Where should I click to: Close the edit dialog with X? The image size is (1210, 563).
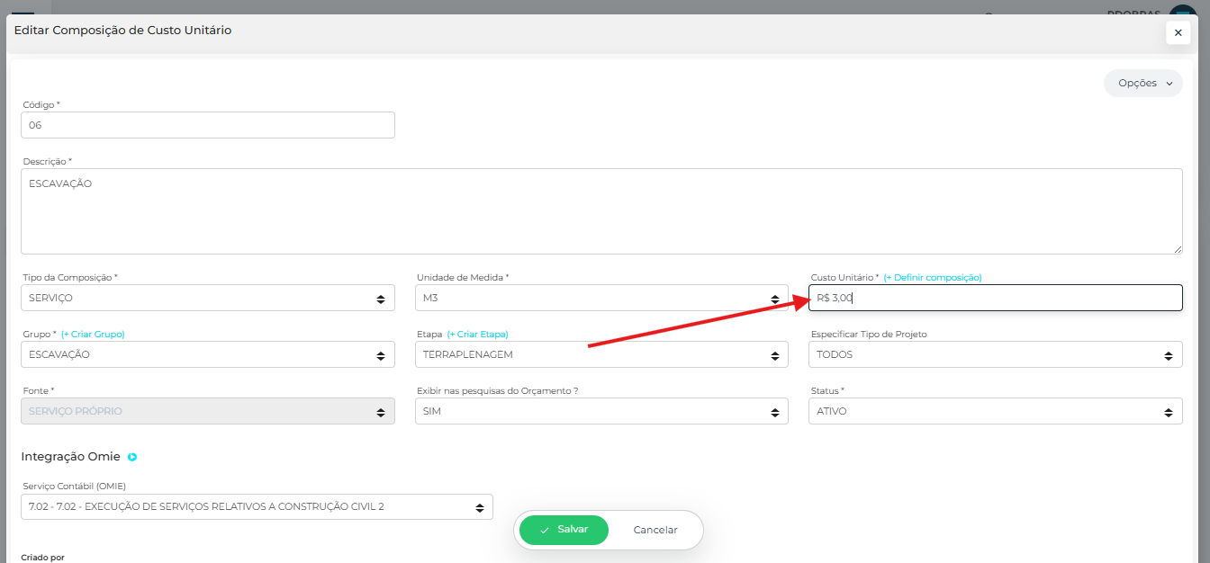[x=1178, y=32]
